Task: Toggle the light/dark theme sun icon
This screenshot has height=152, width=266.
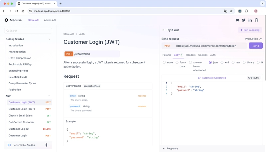Action: point(46,145)
